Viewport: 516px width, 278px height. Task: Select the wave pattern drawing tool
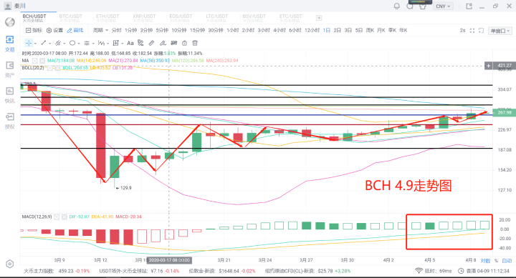point(101,43)
